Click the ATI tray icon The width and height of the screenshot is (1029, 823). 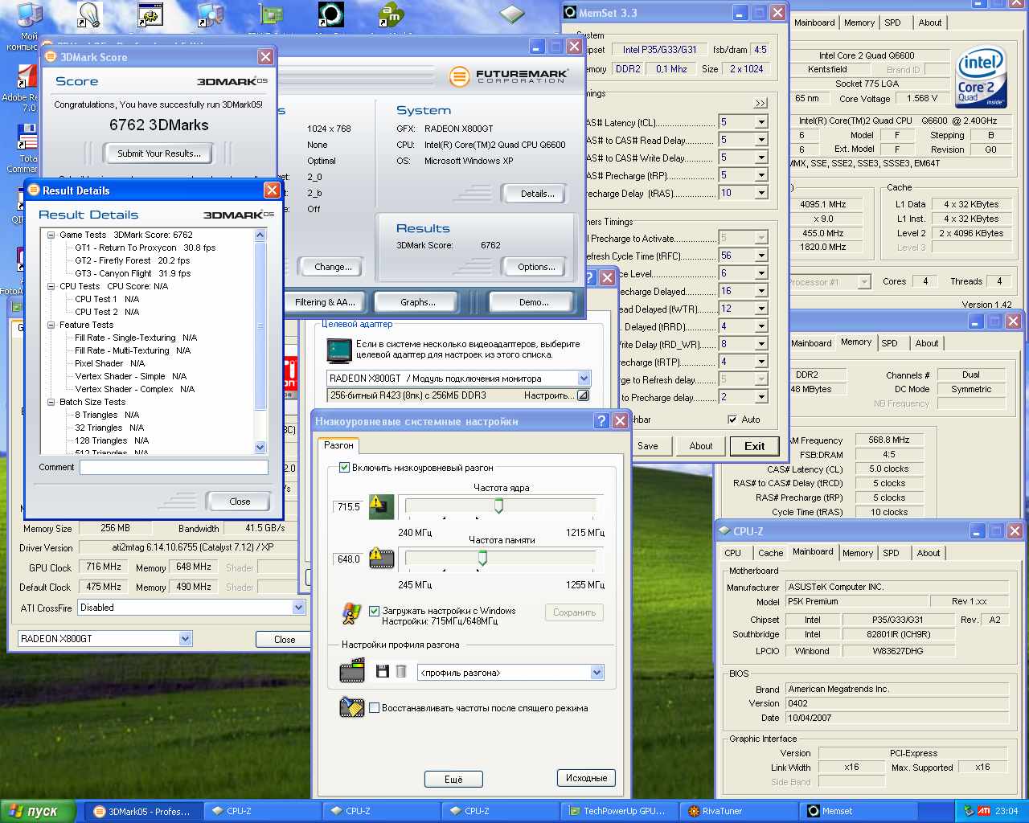point(984,811)
